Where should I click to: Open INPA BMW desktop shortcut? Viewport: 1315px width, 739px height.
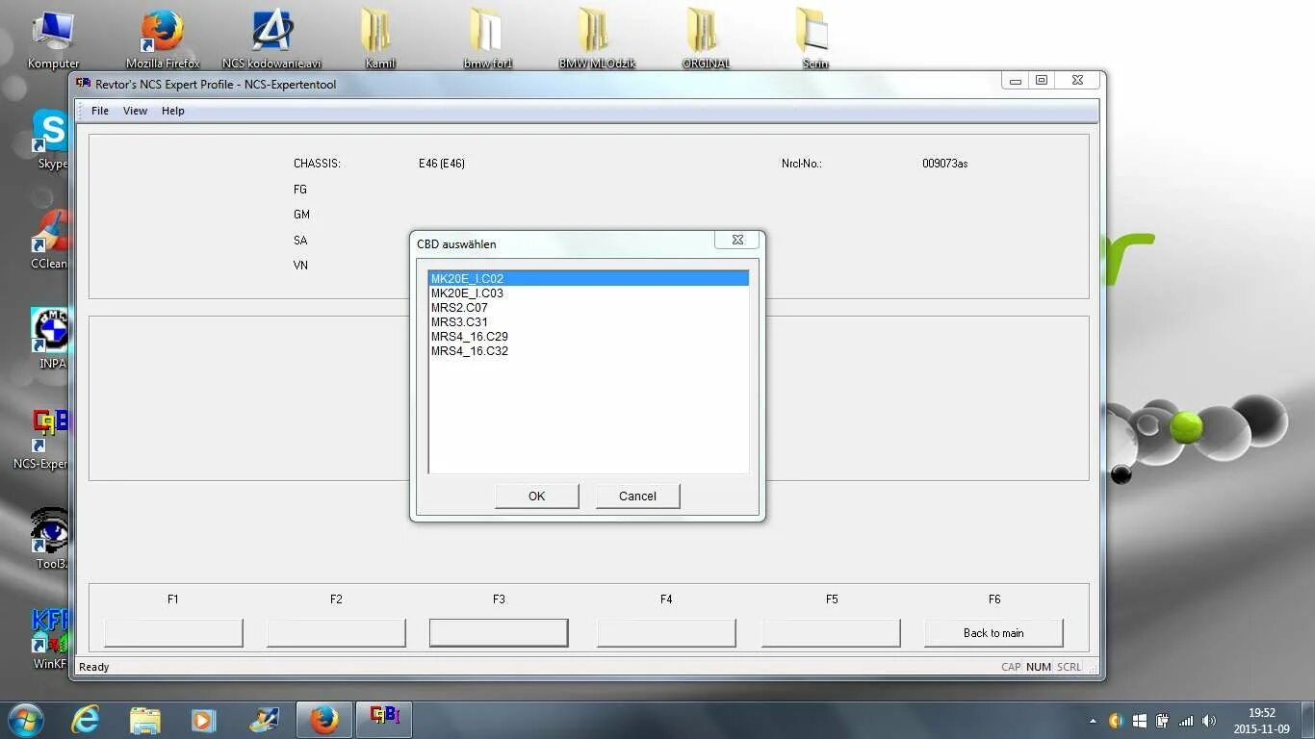click(x=50, y=339)
